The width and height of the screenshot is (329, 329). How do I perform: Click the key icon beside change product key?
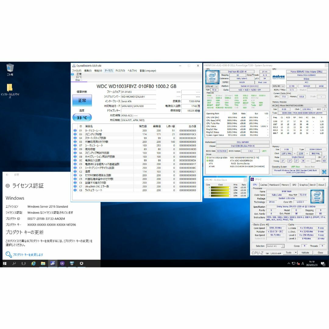[x=9, y=254]
